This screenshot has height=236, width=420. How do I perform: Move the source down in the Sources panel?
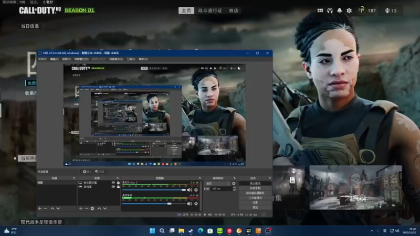pyautogui.click(x=105, y=208)
